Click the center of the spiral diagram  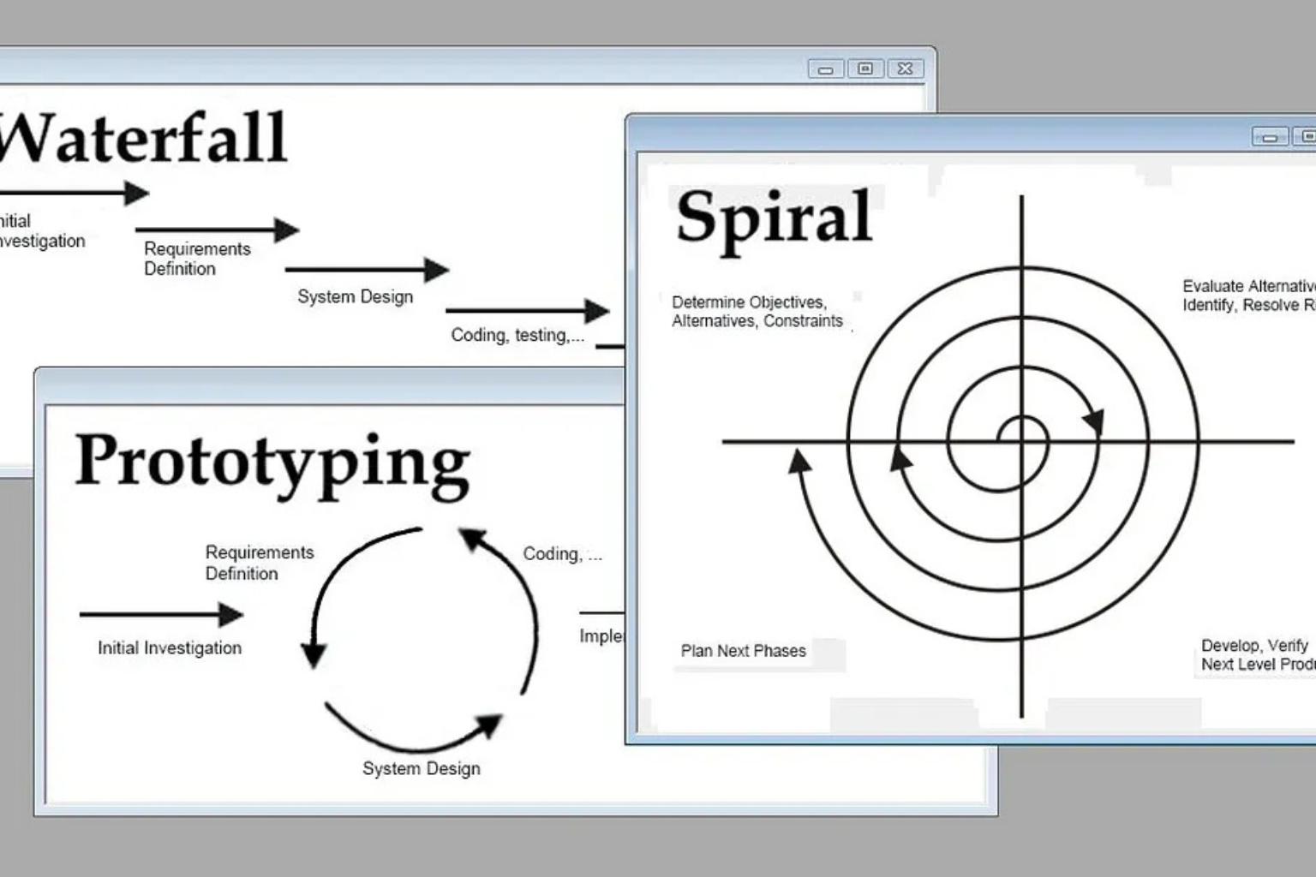(1021, 441)
